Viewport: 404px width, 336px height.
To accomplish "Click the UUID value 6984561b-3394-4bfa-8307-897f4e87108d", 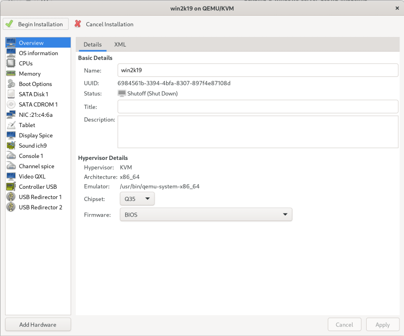I will (174, 83).
